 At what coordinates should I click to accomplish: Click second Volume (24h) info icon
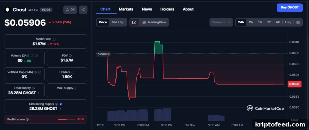tap(36, 56)
